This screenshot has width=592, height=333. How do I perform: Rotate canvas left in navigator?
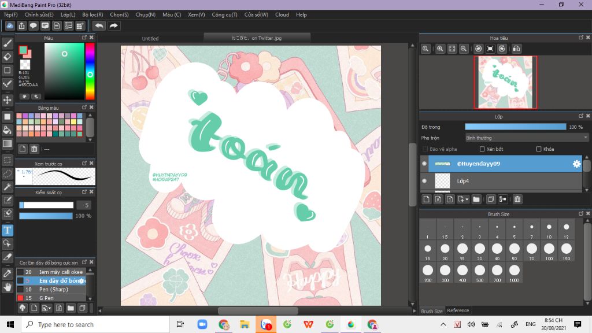pos(478,49)
